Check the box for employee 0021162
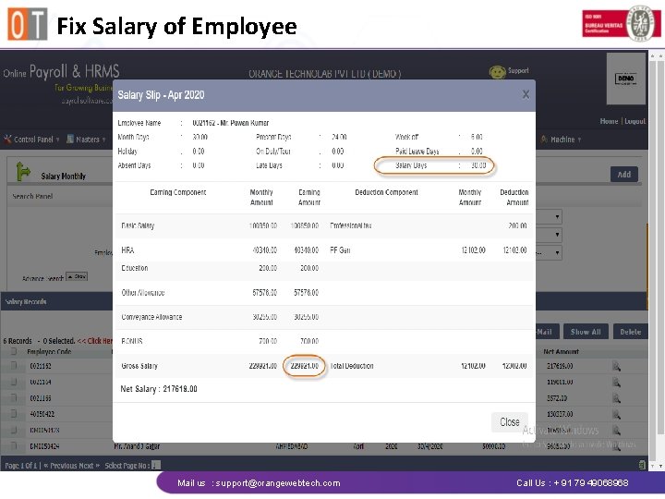The image size is (665, 499). [13, 365]
